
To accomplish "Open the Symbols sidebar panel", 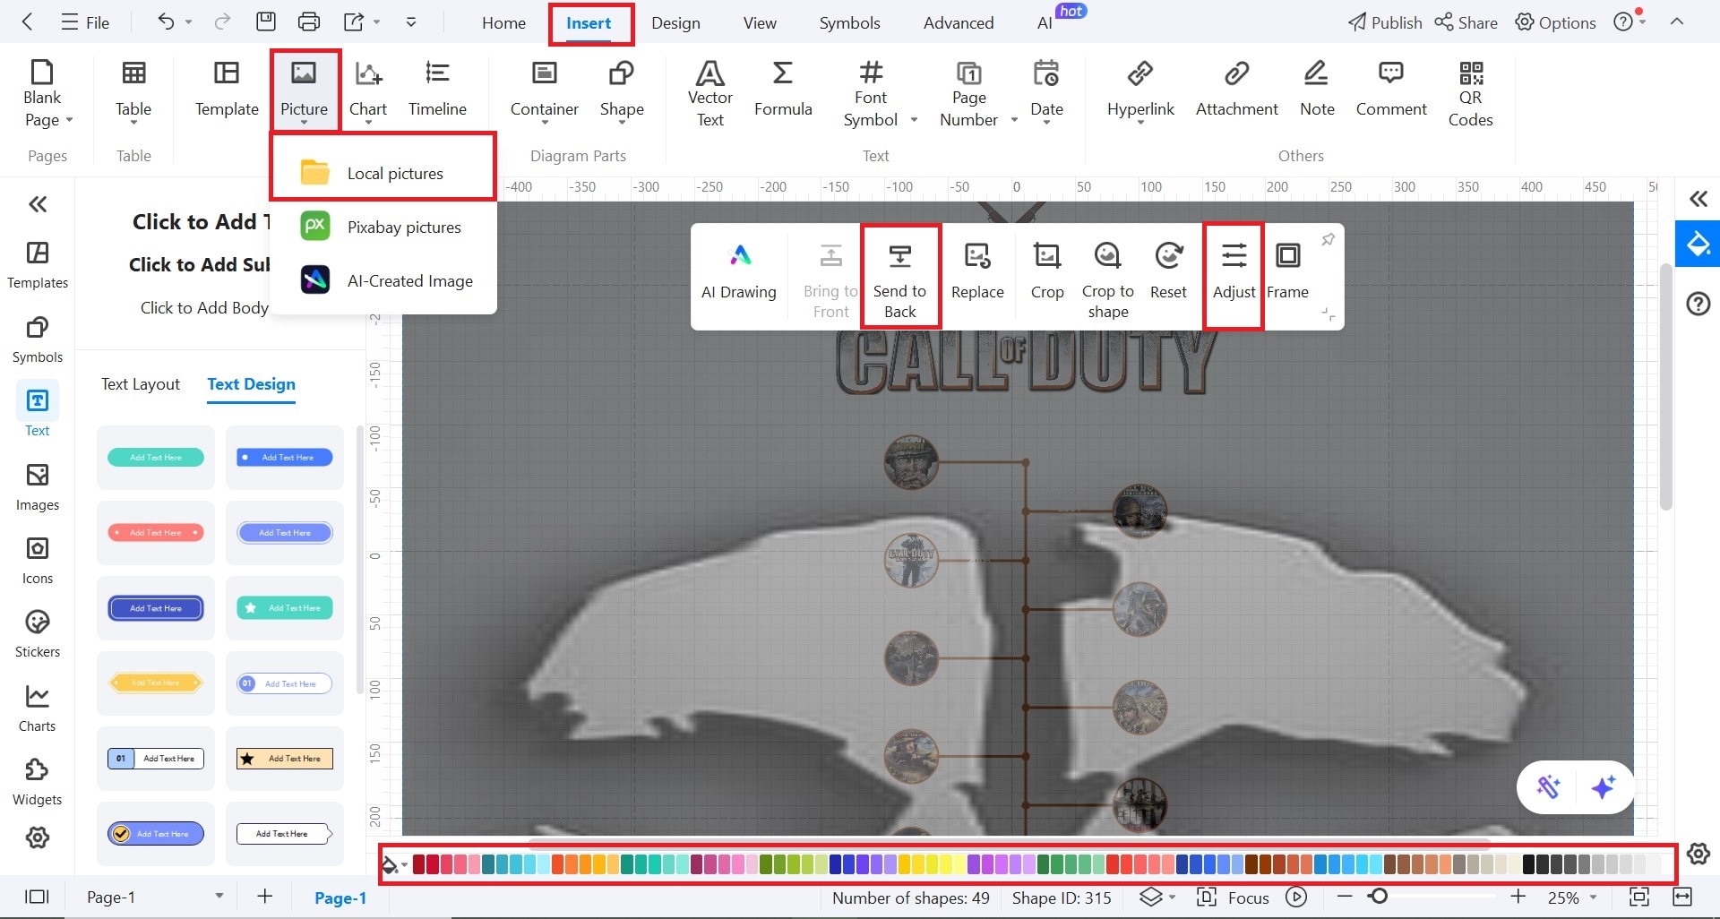I will click(38, 339).
